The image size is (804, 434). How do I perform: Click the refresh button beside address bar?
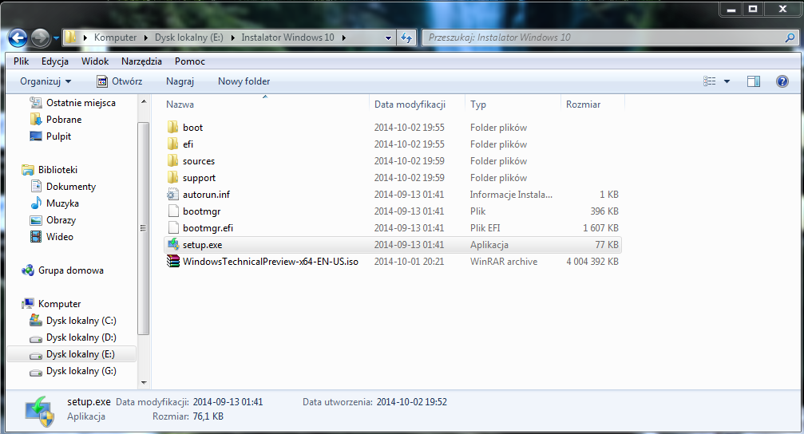coord(406,37)
